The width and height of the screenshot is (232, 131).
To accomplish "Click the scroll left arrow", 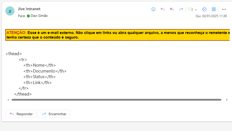I will [x=8, y=100].
